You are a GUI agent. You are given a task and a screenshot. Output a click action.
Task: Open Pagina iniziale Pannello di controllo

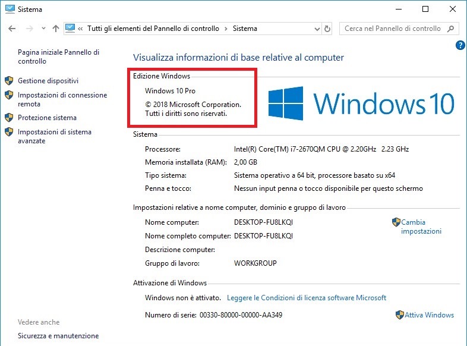[x=58, y=56]
